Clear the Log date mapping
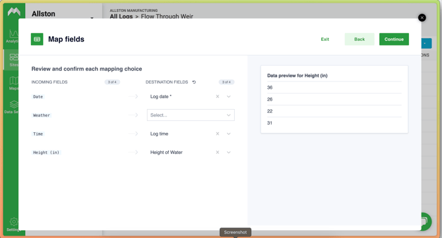Image resolution: width=442 pixels, height=238 pixels. click(217, 97)
